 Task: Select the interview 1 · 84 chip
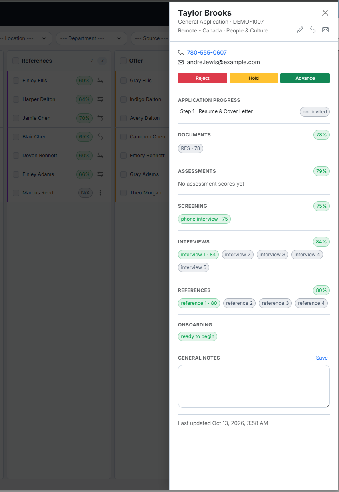198,255
